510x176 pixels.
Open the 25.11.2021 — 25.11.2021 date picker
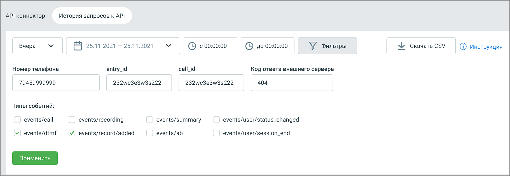point(123,46)
